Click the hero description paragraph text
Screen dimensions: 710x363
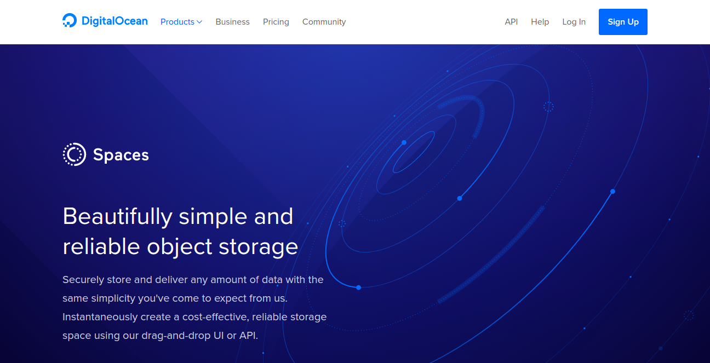pyautogui.click(x=193, y=307)
